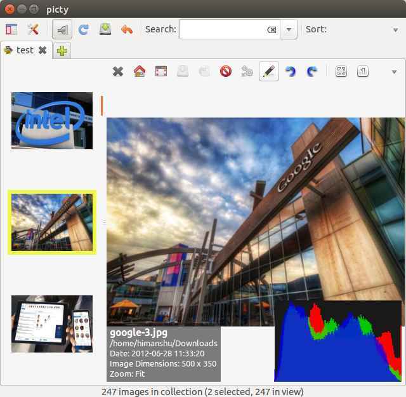Click the Date: 2012-06-28 11:33:20 text
Viewport: 406px width, 397px height.
[157, 353]
